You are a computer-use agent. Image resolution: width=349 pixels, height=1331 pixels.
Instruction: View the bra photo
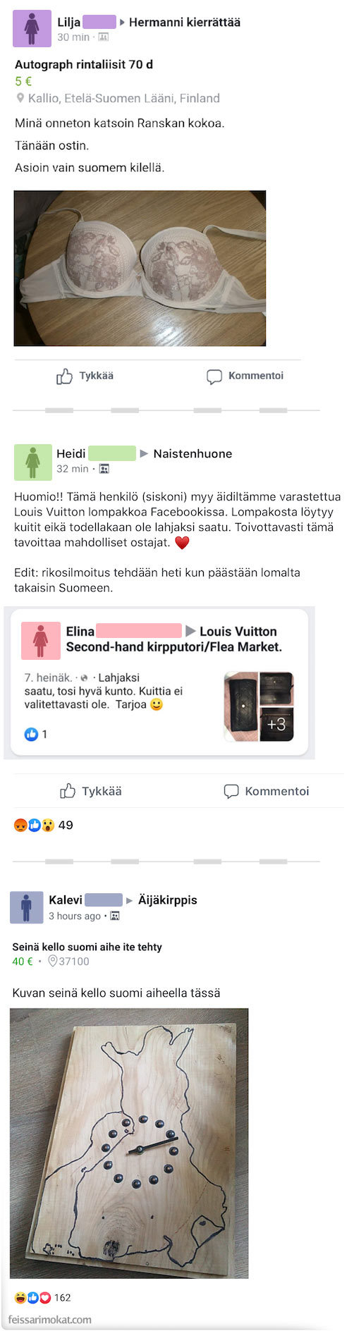(x=140, y=268)
